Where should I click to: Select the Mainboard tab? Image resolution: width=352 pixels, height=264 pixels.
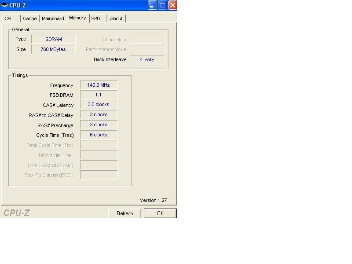53,18
